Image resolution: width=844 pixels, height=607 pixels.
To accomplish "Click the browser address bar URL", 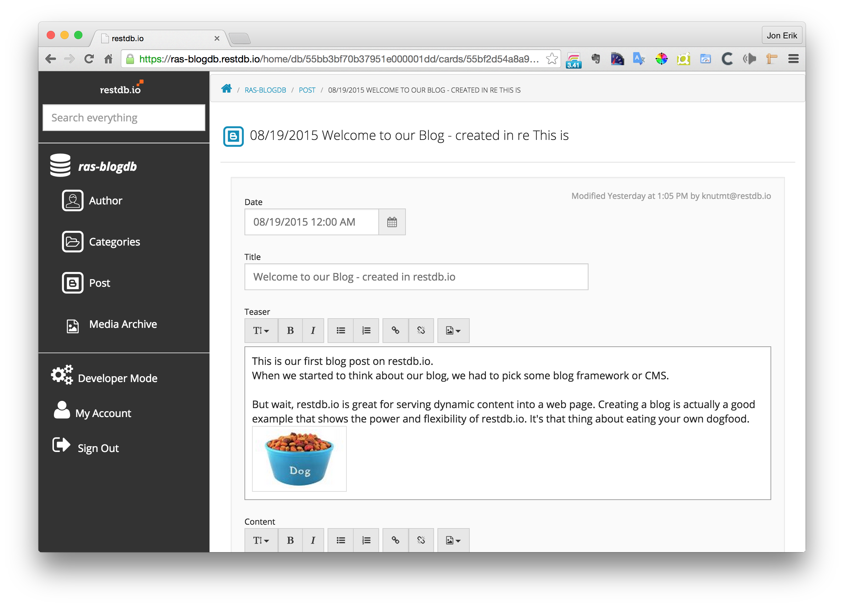I will (x=339, y=59).
